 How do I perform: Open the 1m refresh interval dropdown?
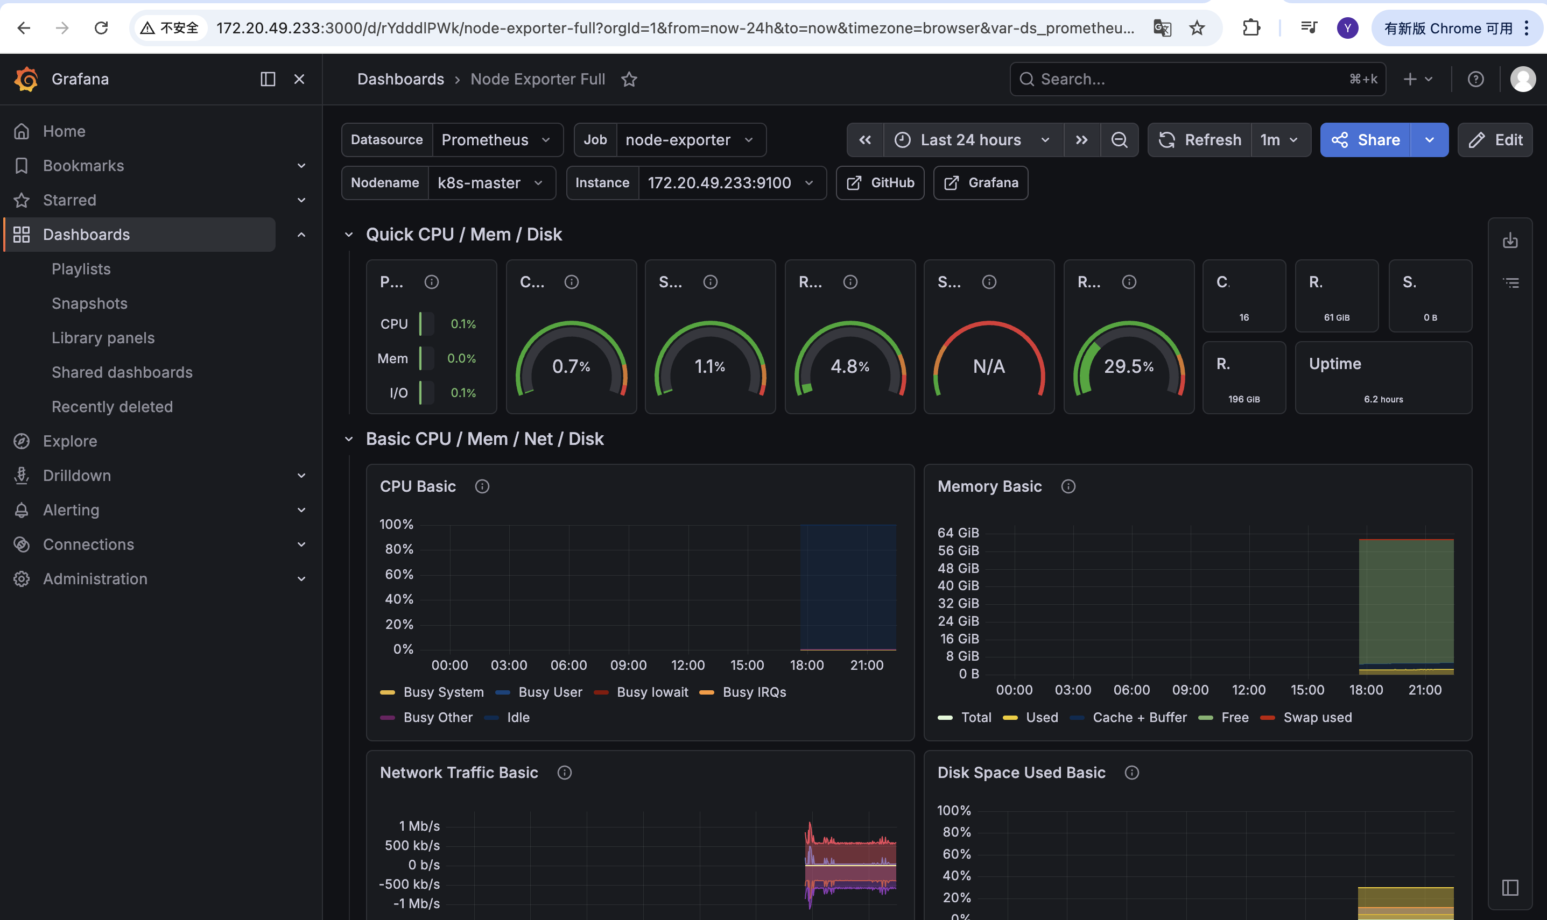(1281, 139)
